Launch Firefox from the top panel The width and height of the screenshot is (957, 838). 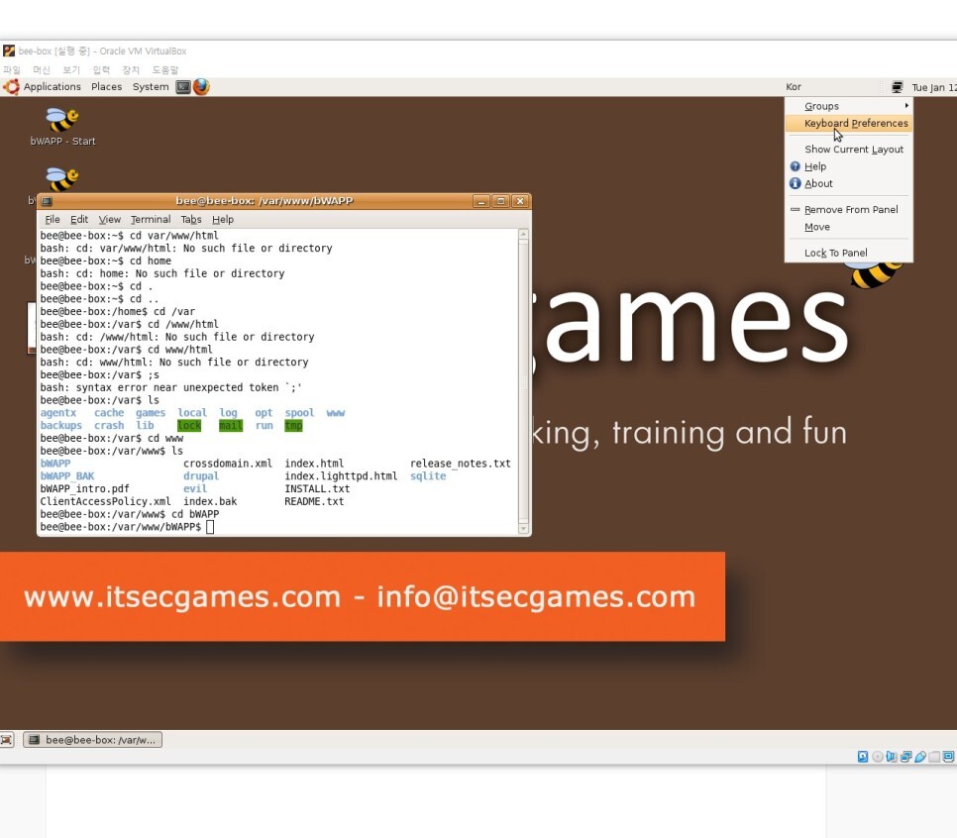click(201, 87)
